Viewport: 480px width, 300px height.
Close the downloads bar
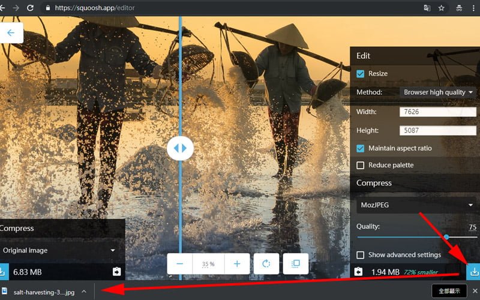point(475,291)
